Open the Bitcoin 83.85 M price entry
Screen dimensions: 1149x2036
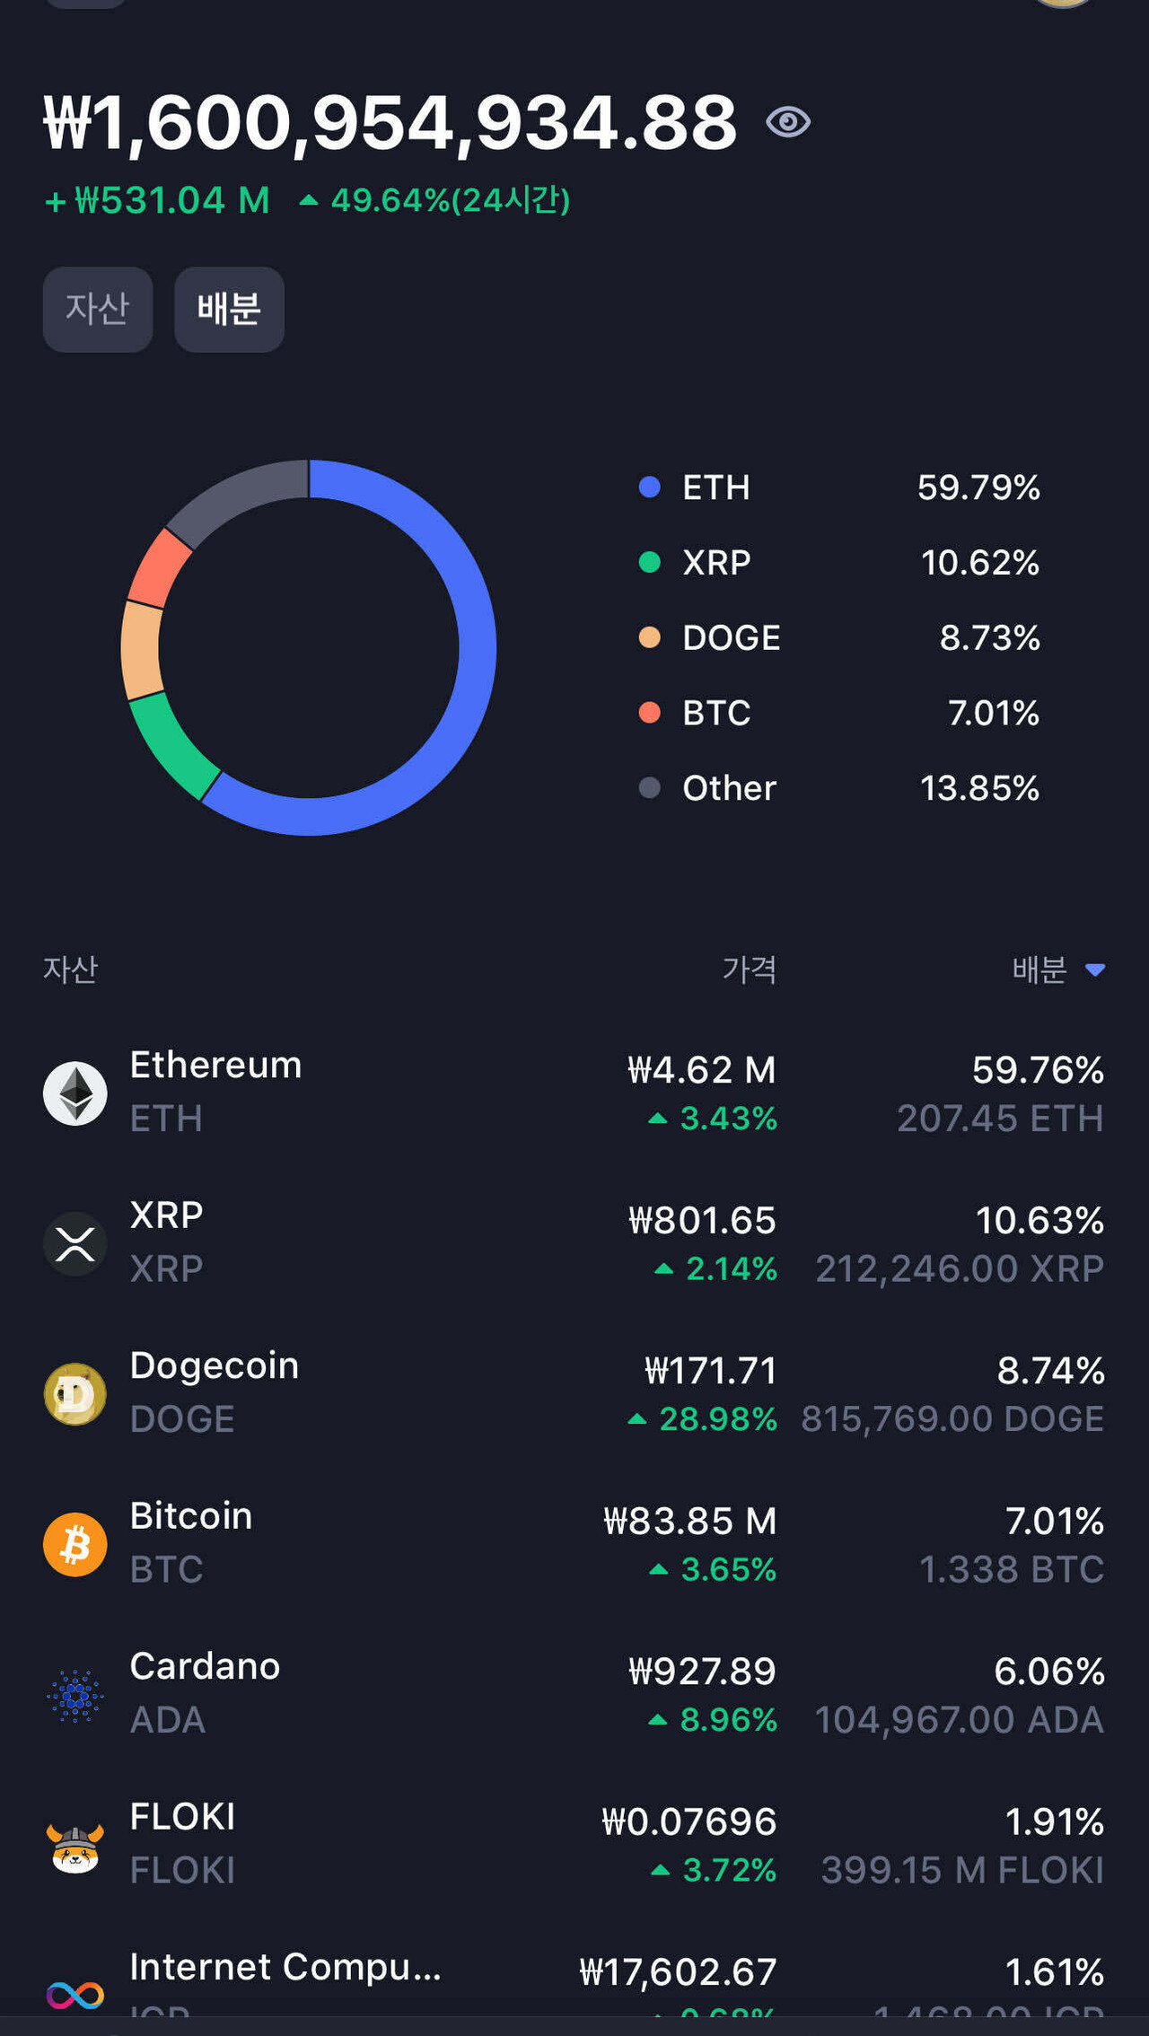(689, 1522)
